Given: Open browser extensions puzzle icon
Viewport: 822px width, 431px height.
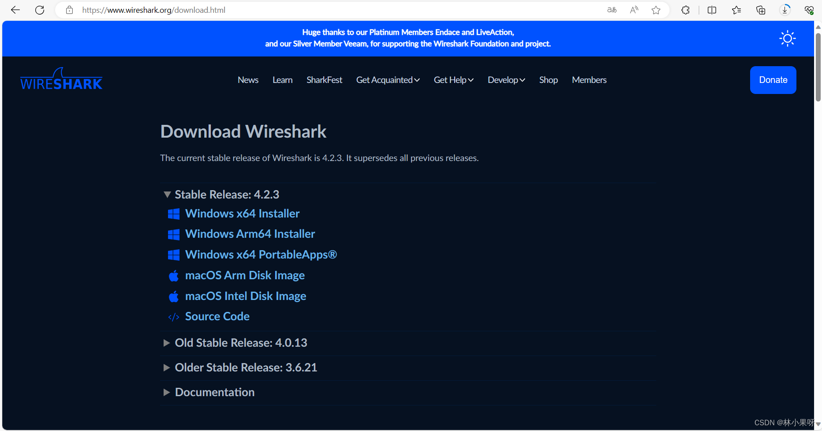Looking at the screenshot, I should [x=685, y=10].
